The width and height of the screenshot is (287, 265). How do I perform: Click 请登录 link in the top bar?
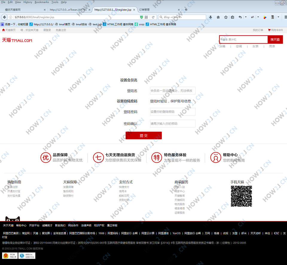point(47,30)
